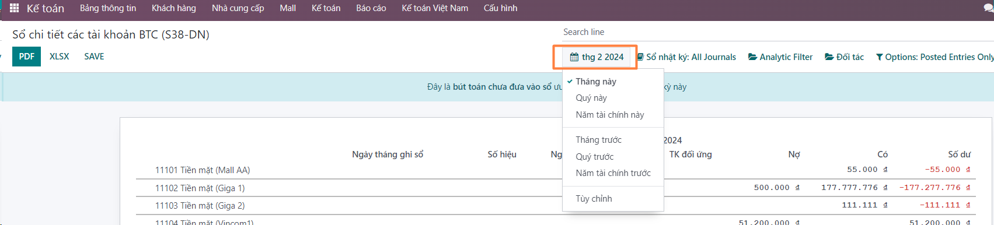Expand account 11101 Tiền mặt (Mall AA)

pos(203,170)
